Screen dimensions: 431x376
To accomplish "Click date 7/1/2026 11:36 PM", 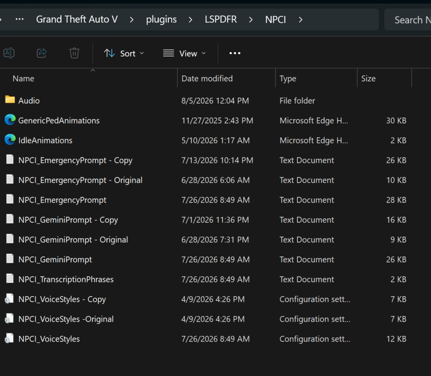I will [x=215, y=220].
